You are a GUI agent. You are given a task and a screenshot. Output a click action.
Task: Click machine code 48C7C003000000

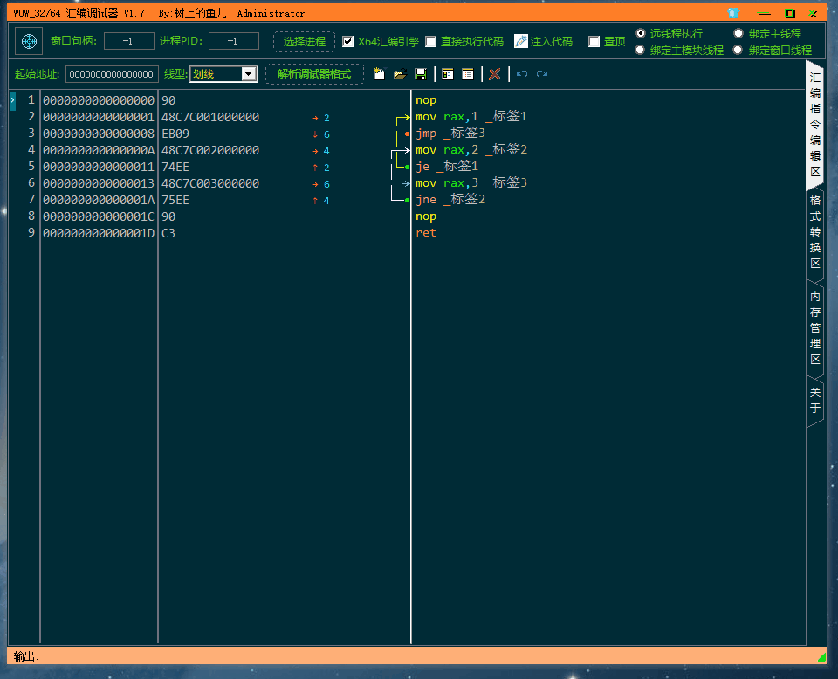[x=210, y=183]
